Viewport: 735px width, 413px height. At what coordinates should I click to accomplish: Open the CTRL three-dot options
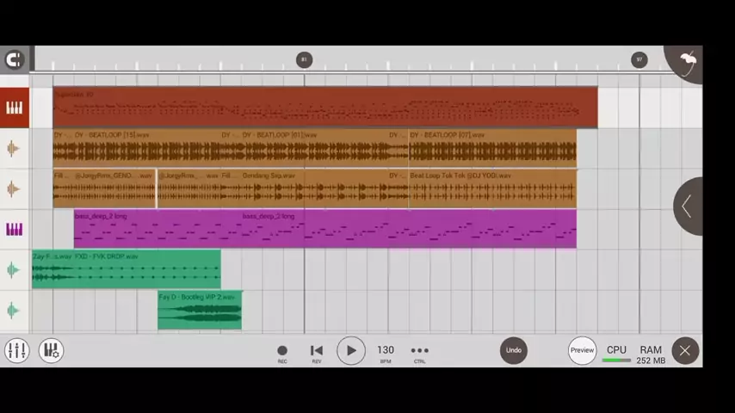click(419, 351)
